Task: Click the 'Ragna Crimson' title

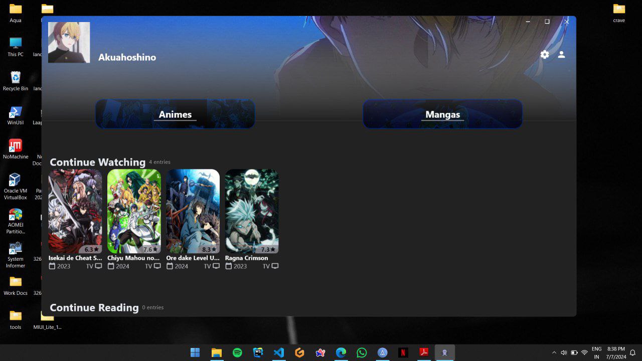Action: 246,258
